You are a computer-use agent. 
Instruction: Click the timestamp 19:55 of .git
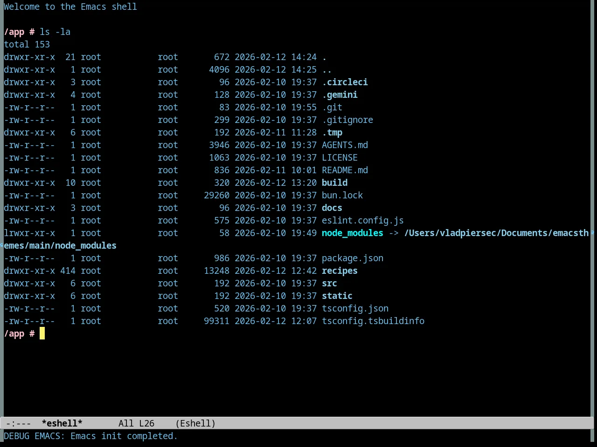pyautogui.click(x=304, y=107)
